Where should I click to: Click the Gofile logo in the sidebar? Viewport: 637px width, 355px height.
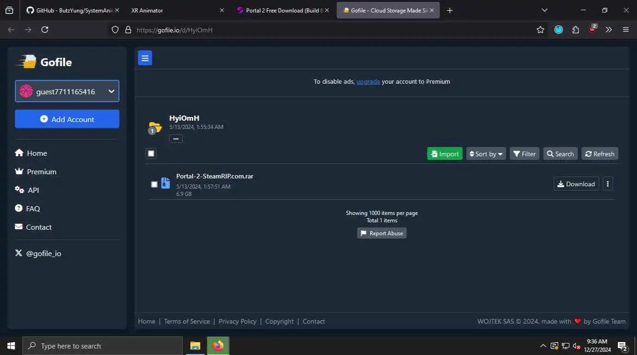44,62
